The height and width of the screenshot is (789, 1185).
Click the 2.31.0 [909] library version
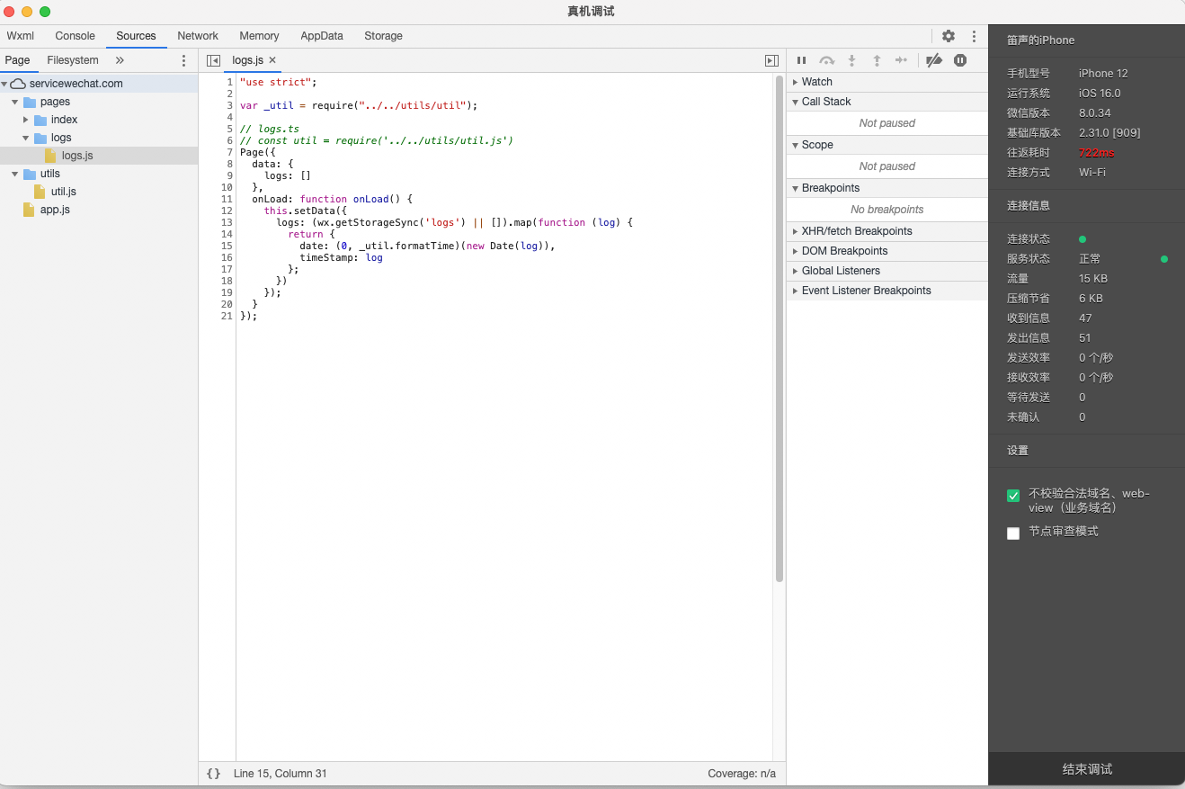point(1109,133)
